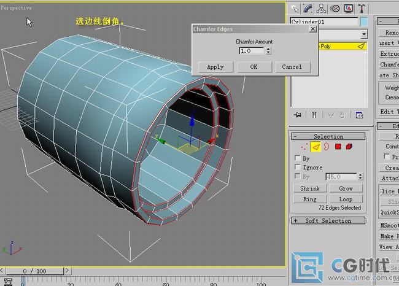Toggle the Pin Stack icon
Viewport: 399px width, 286px height.
(x=297, y=115)
